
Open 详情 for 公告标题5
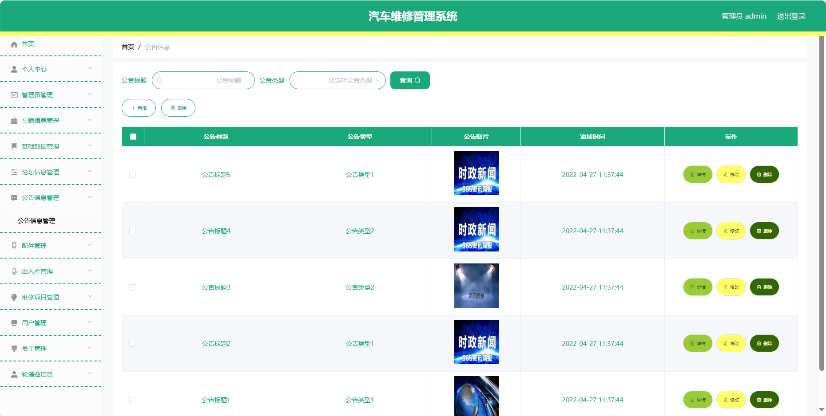pos(698,174)
